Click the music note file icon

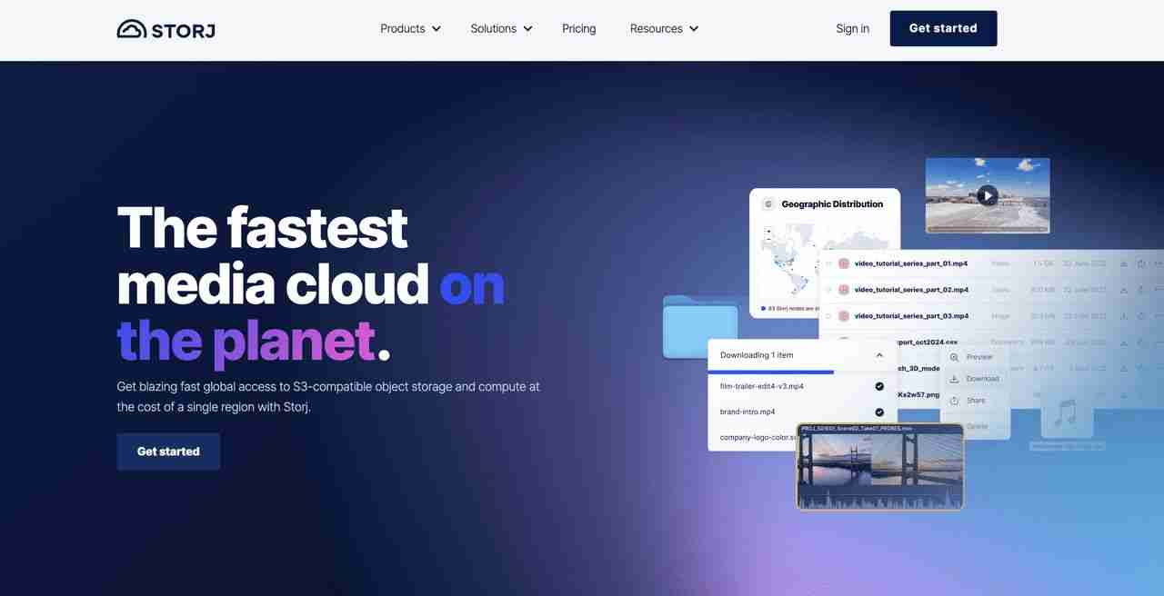click(x=1066, y=414)
